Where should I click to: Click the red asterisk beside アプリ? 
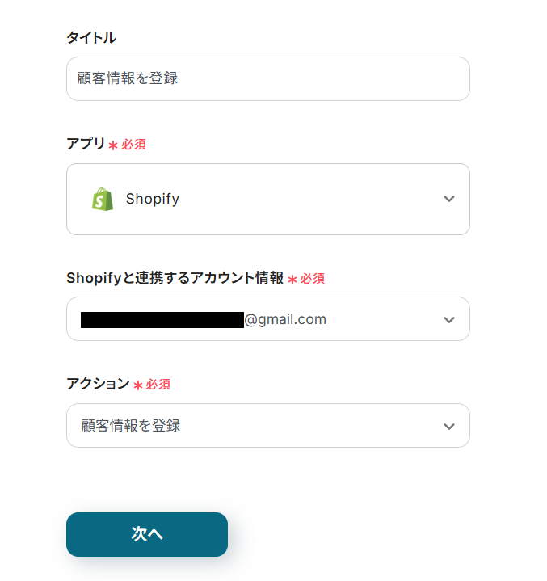coord(113,145)
